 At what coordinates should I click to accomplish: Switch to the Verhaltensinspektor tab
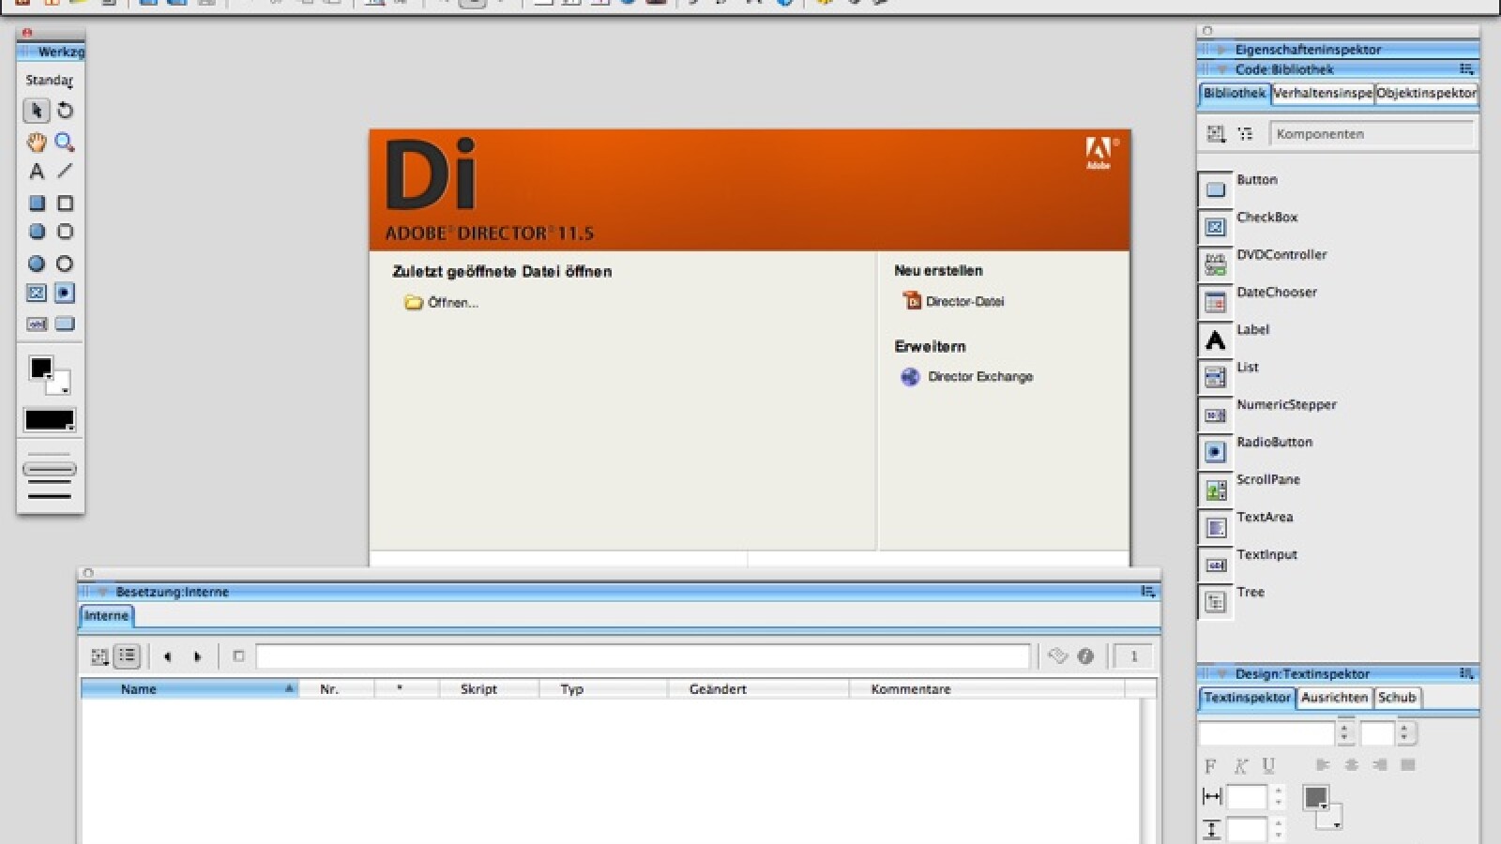pyautogui.click(x=1322, y=93)
